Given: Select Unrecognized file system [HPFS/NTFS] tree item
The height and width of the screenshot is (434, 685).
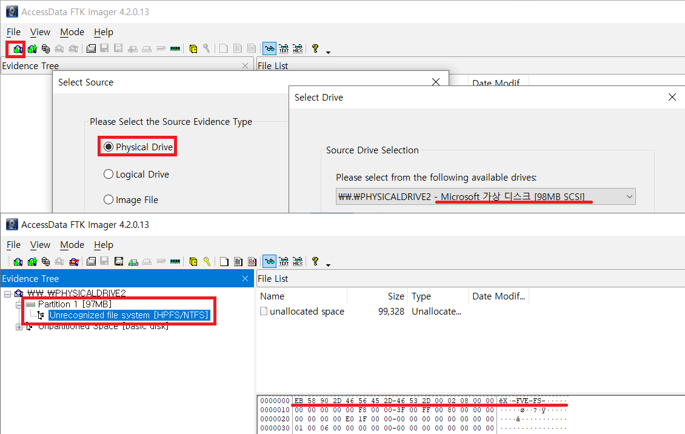Looking at the screenshot, I should (129, 315).
